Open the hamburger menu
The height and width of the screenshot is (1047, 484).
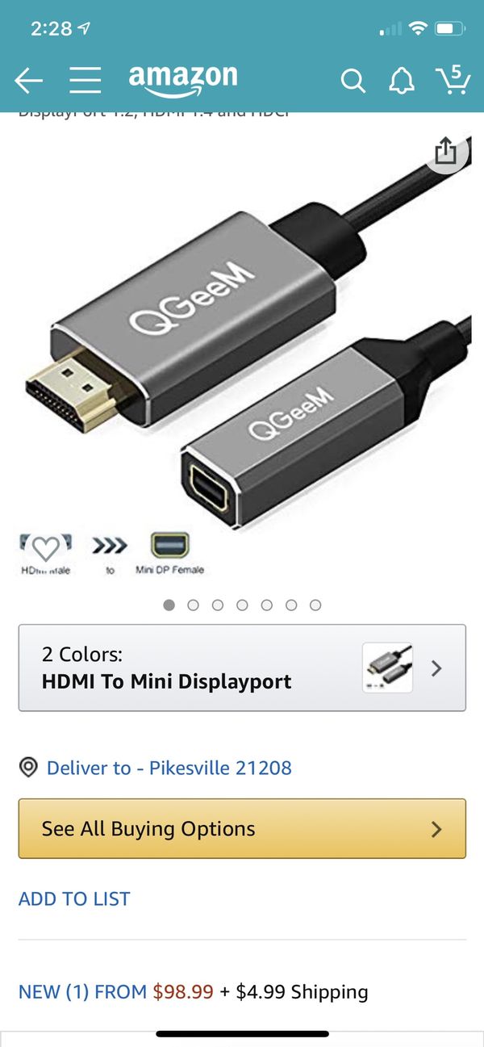point(85,80)
